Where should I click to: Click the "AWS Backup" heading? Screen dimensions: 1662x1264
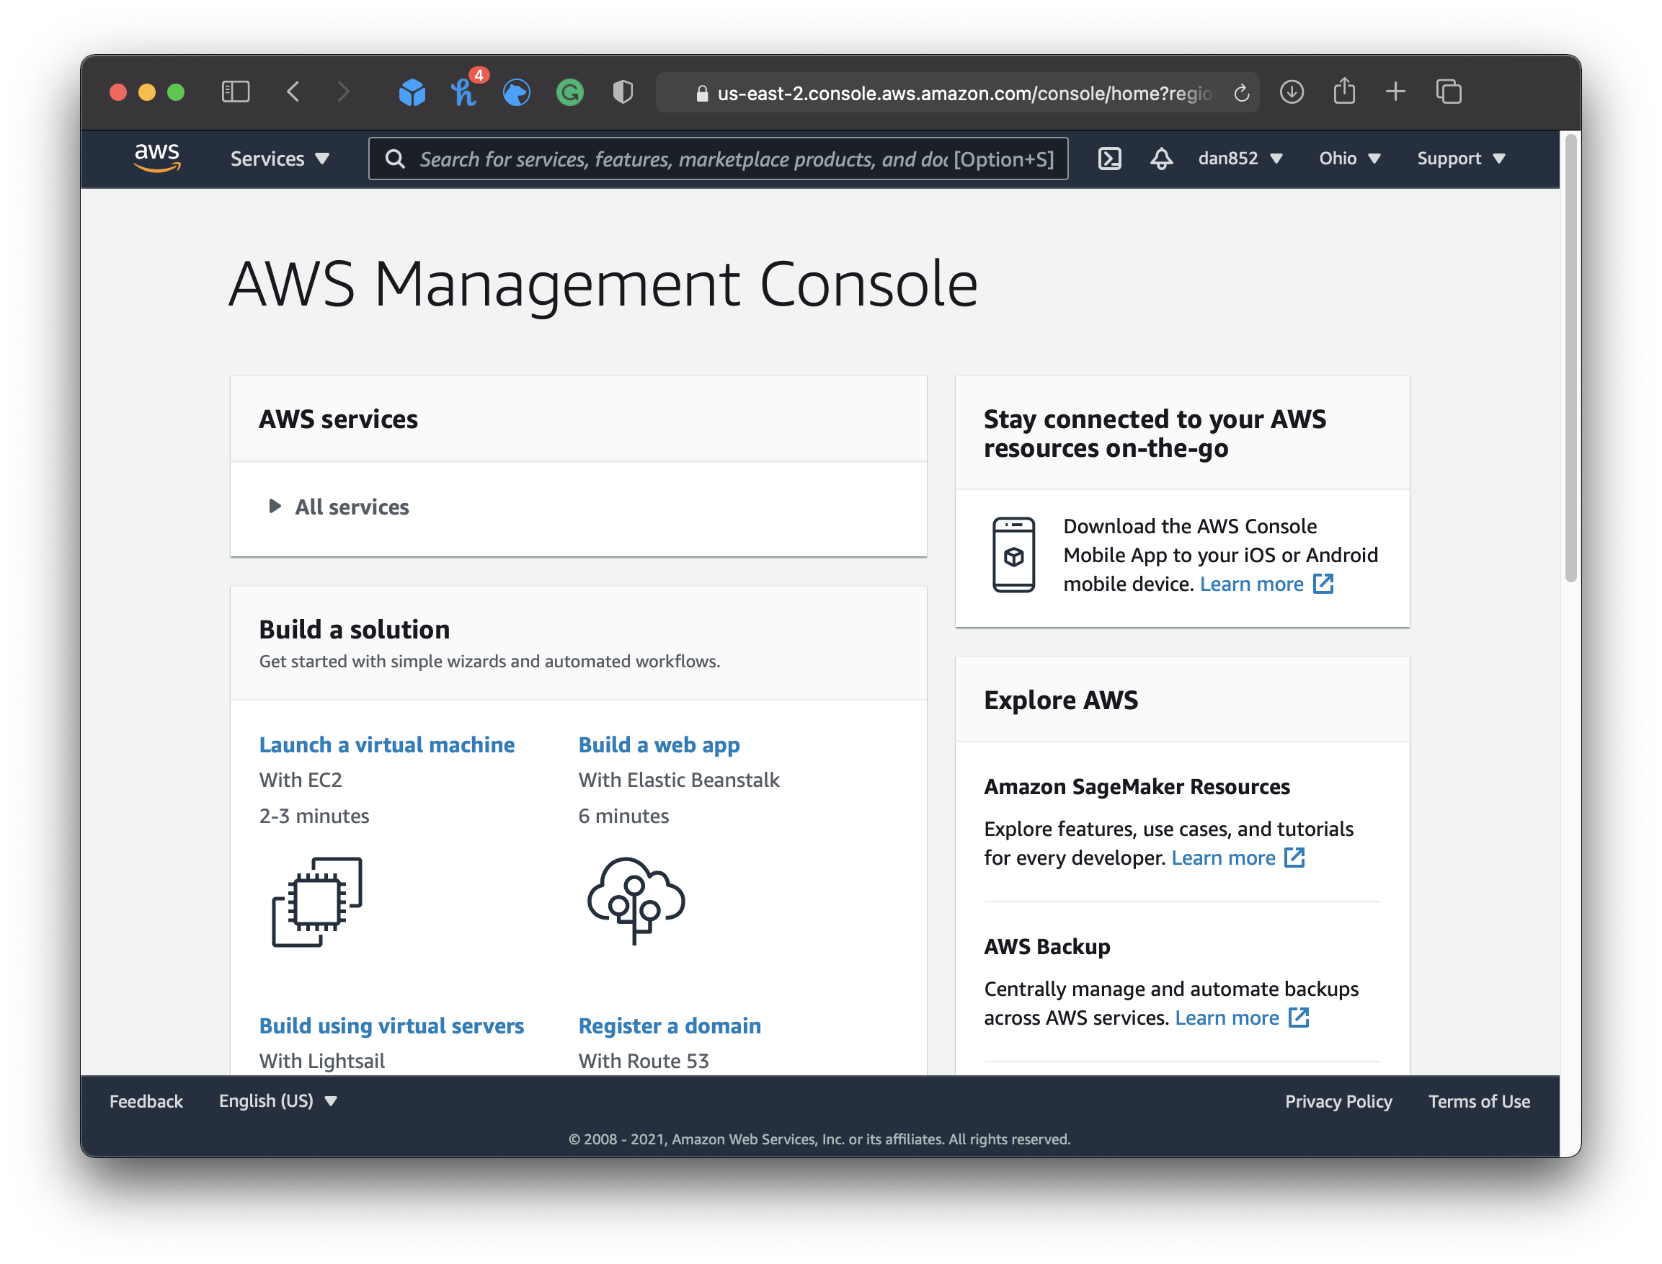tap(1046, 946)
